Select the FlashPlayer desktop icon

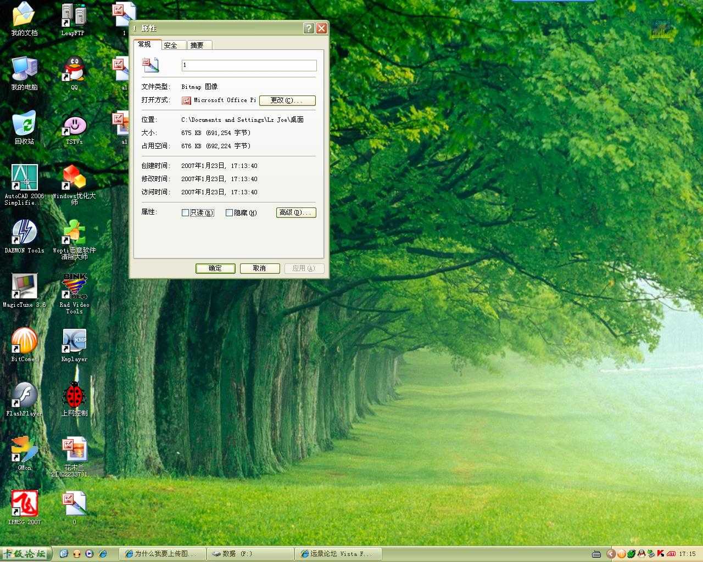click(x=24, y=399)
